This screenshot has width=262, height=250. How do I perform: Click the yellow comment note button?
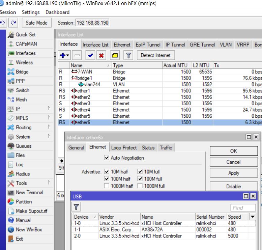pos(115,55)
